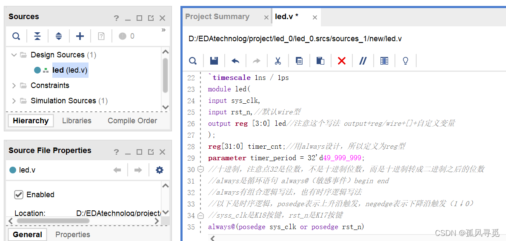Click the properties horizontal scrollbar thumb
506x241 pixels.
[x=53, y=221]
